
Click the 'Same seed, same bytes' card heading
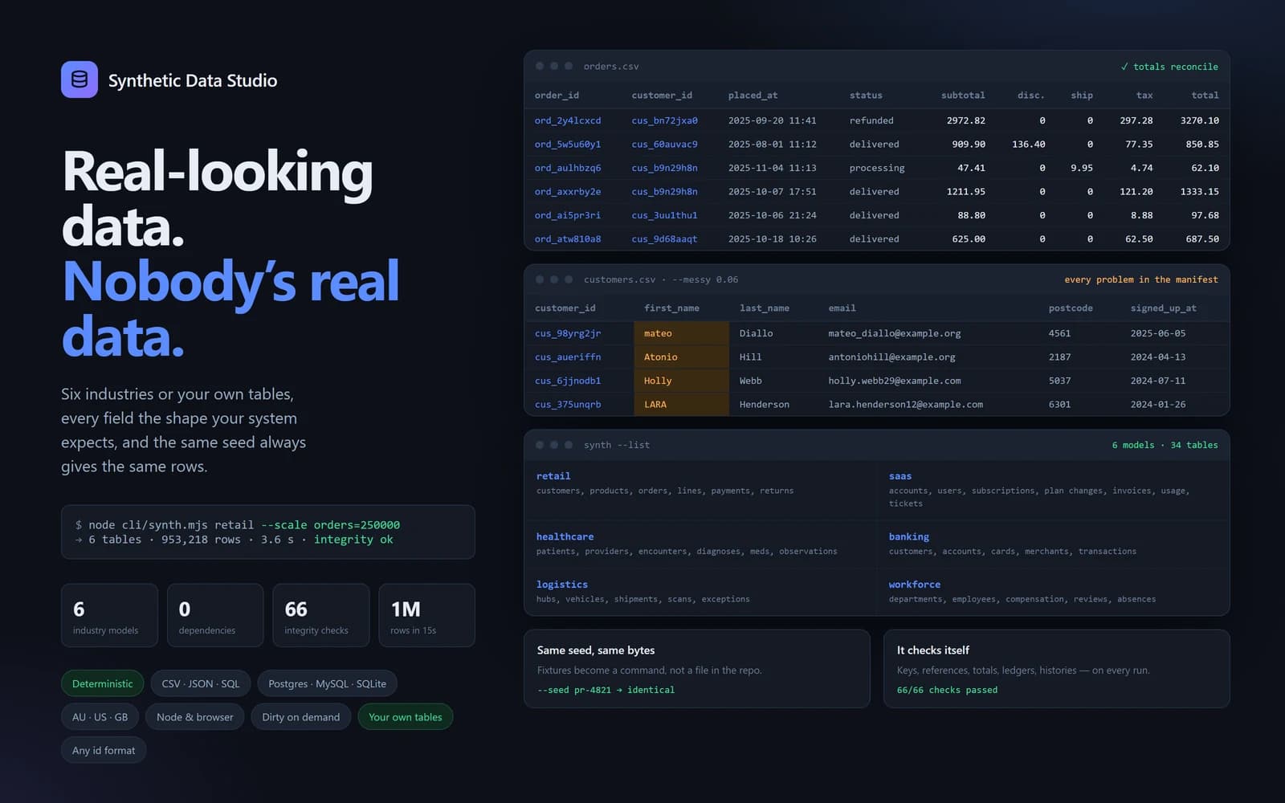[x=596, y=650]
